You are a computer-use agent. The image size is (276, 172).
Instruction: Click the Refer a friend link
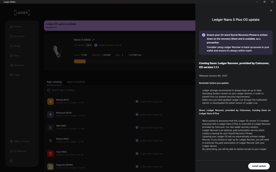pyautogui.click(x=22, y=141)
